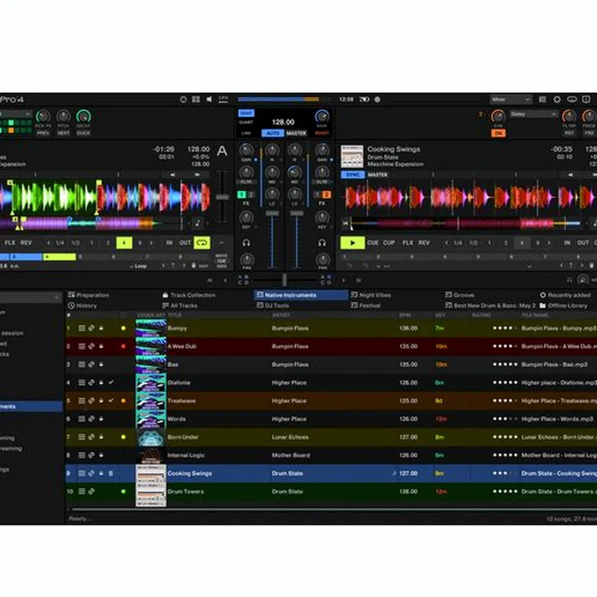Viewport: 597px width, 597px height.
Task: Click the Bumpy cover art thumbnail
Action: tap(151, 328)
